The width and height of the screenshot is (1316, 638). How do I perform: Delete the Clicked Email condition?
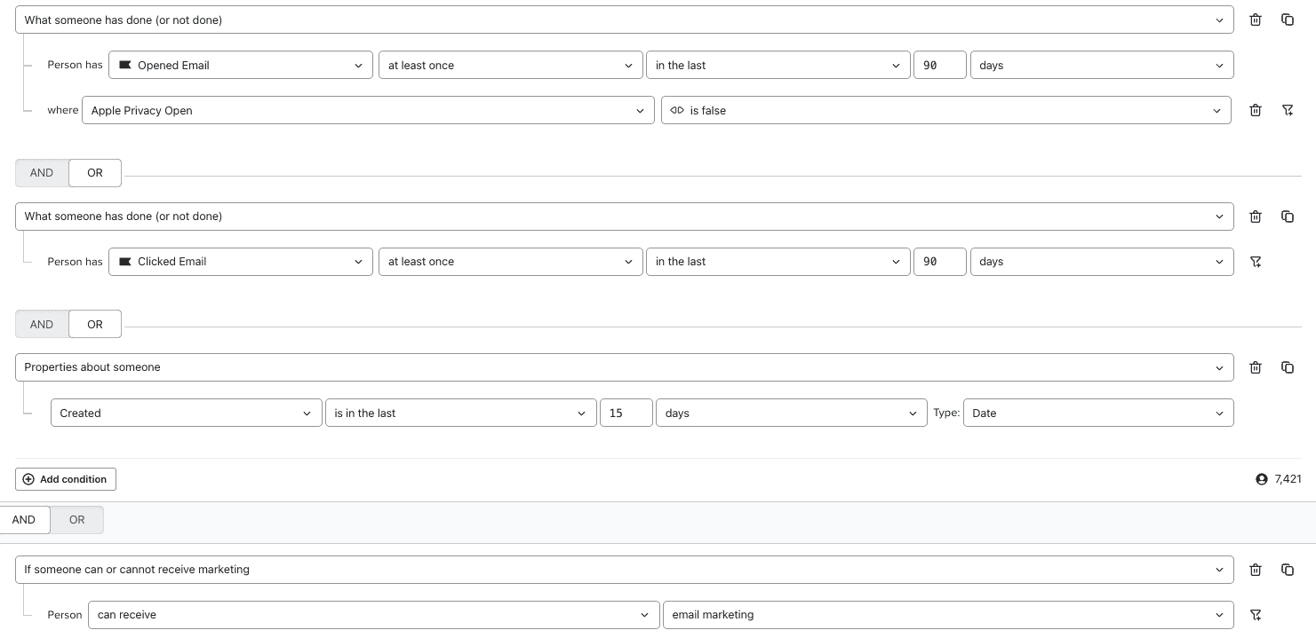[x=1256, y=217]
